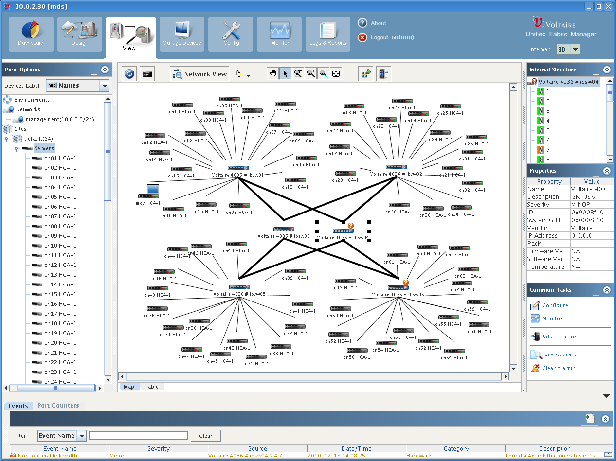Screen dimensions: 616x461
Task: Open the Devices Label dropdown
Action: point(104,86)
